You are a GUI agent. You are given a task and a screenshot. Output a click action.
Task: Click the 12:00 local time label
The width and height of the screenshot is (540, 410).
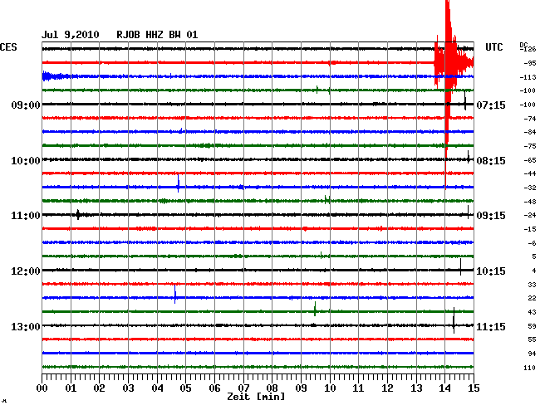point(26,271)
